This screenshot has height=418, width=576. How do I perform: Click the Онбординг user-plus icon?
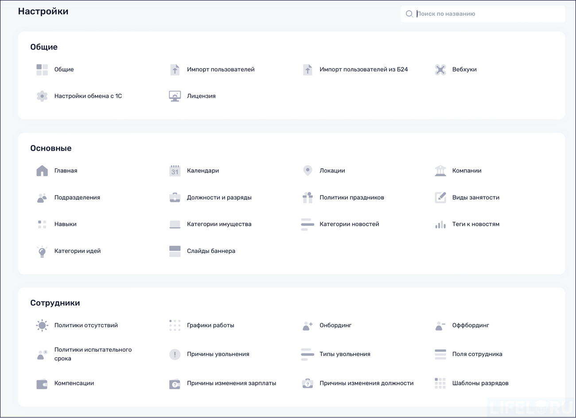[x=307, y=325]
